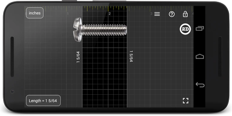232x116 pixels.
Task: Toggle the padlock lock icon
Action: [x=185, y=14]
